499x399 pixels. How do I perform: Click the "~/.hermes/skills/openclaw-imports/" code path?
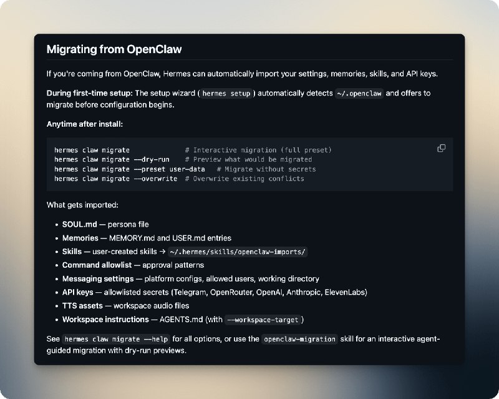(x=238, y=252)
